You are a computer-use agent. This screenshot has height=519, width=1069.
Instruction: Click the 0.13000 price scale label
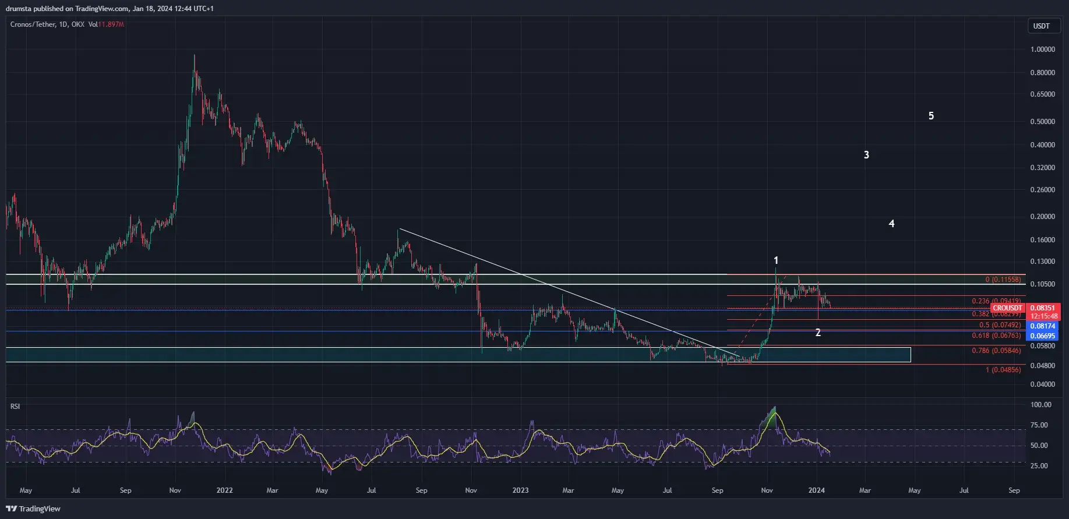[x=1043, y=262]
